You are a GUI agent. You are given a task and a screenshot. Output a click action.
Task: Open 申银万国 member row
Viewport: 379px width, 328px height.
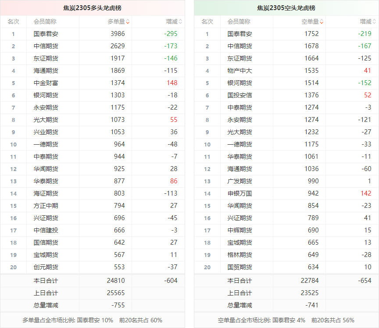click(240, 193)
